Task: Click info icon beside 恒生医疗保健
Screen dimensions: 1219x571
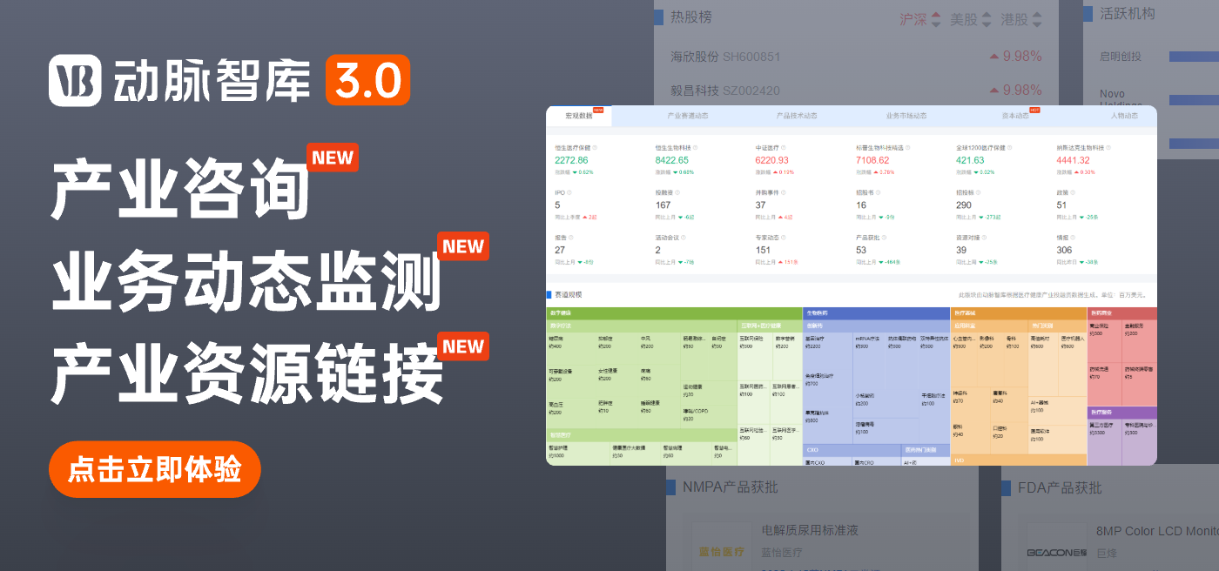Action: (x=596, y=148)
